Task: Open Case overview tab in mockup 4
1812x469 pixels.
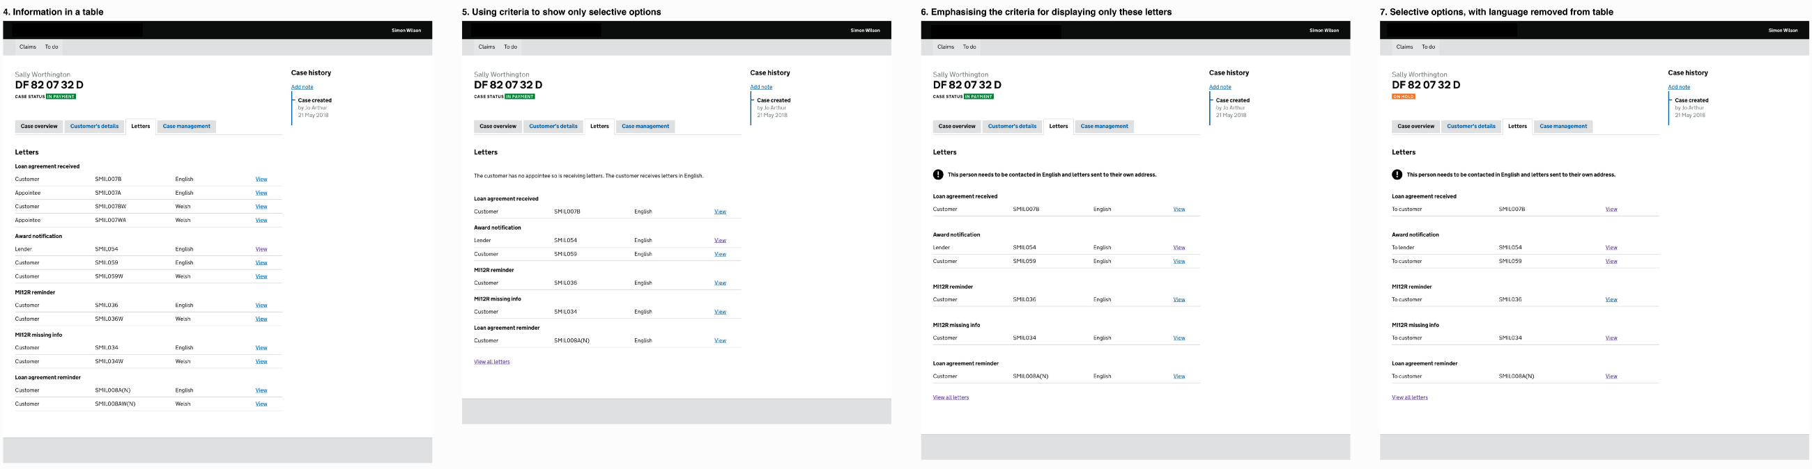Action: (x=40, y=127)
